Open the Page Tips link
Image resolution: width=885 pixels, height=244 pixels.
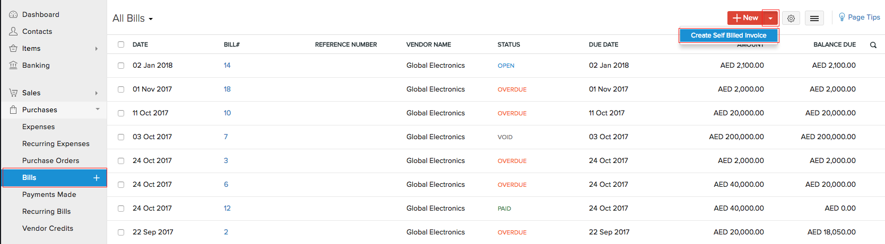pos(860,17)
